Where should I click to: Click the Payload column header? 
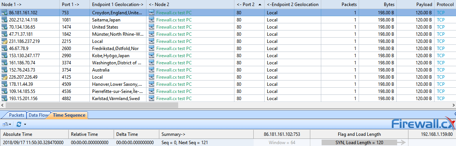pos(415,5)
